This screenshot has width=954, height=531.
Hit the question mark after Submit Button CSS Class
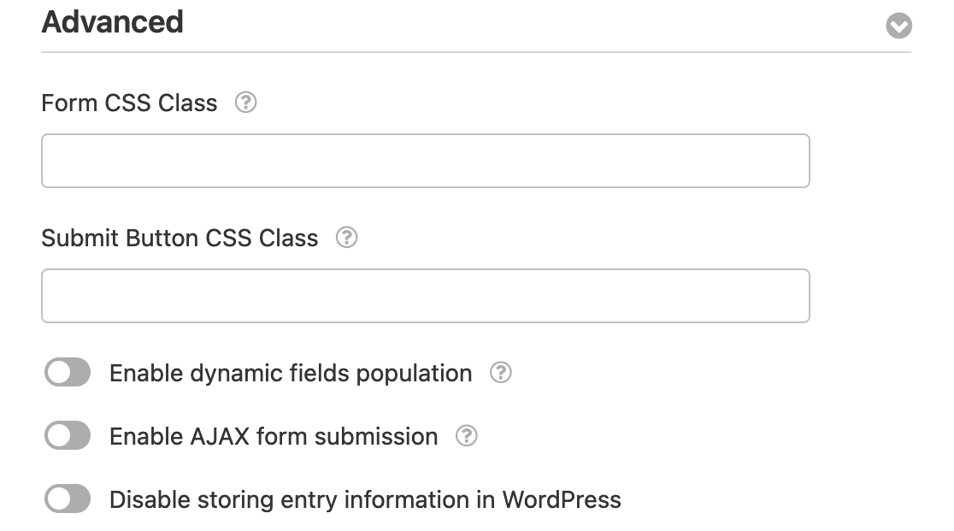point(346,238)
